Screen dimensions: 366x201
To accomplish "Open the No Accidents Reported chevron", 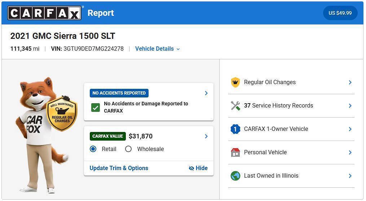I will point(206,93).
